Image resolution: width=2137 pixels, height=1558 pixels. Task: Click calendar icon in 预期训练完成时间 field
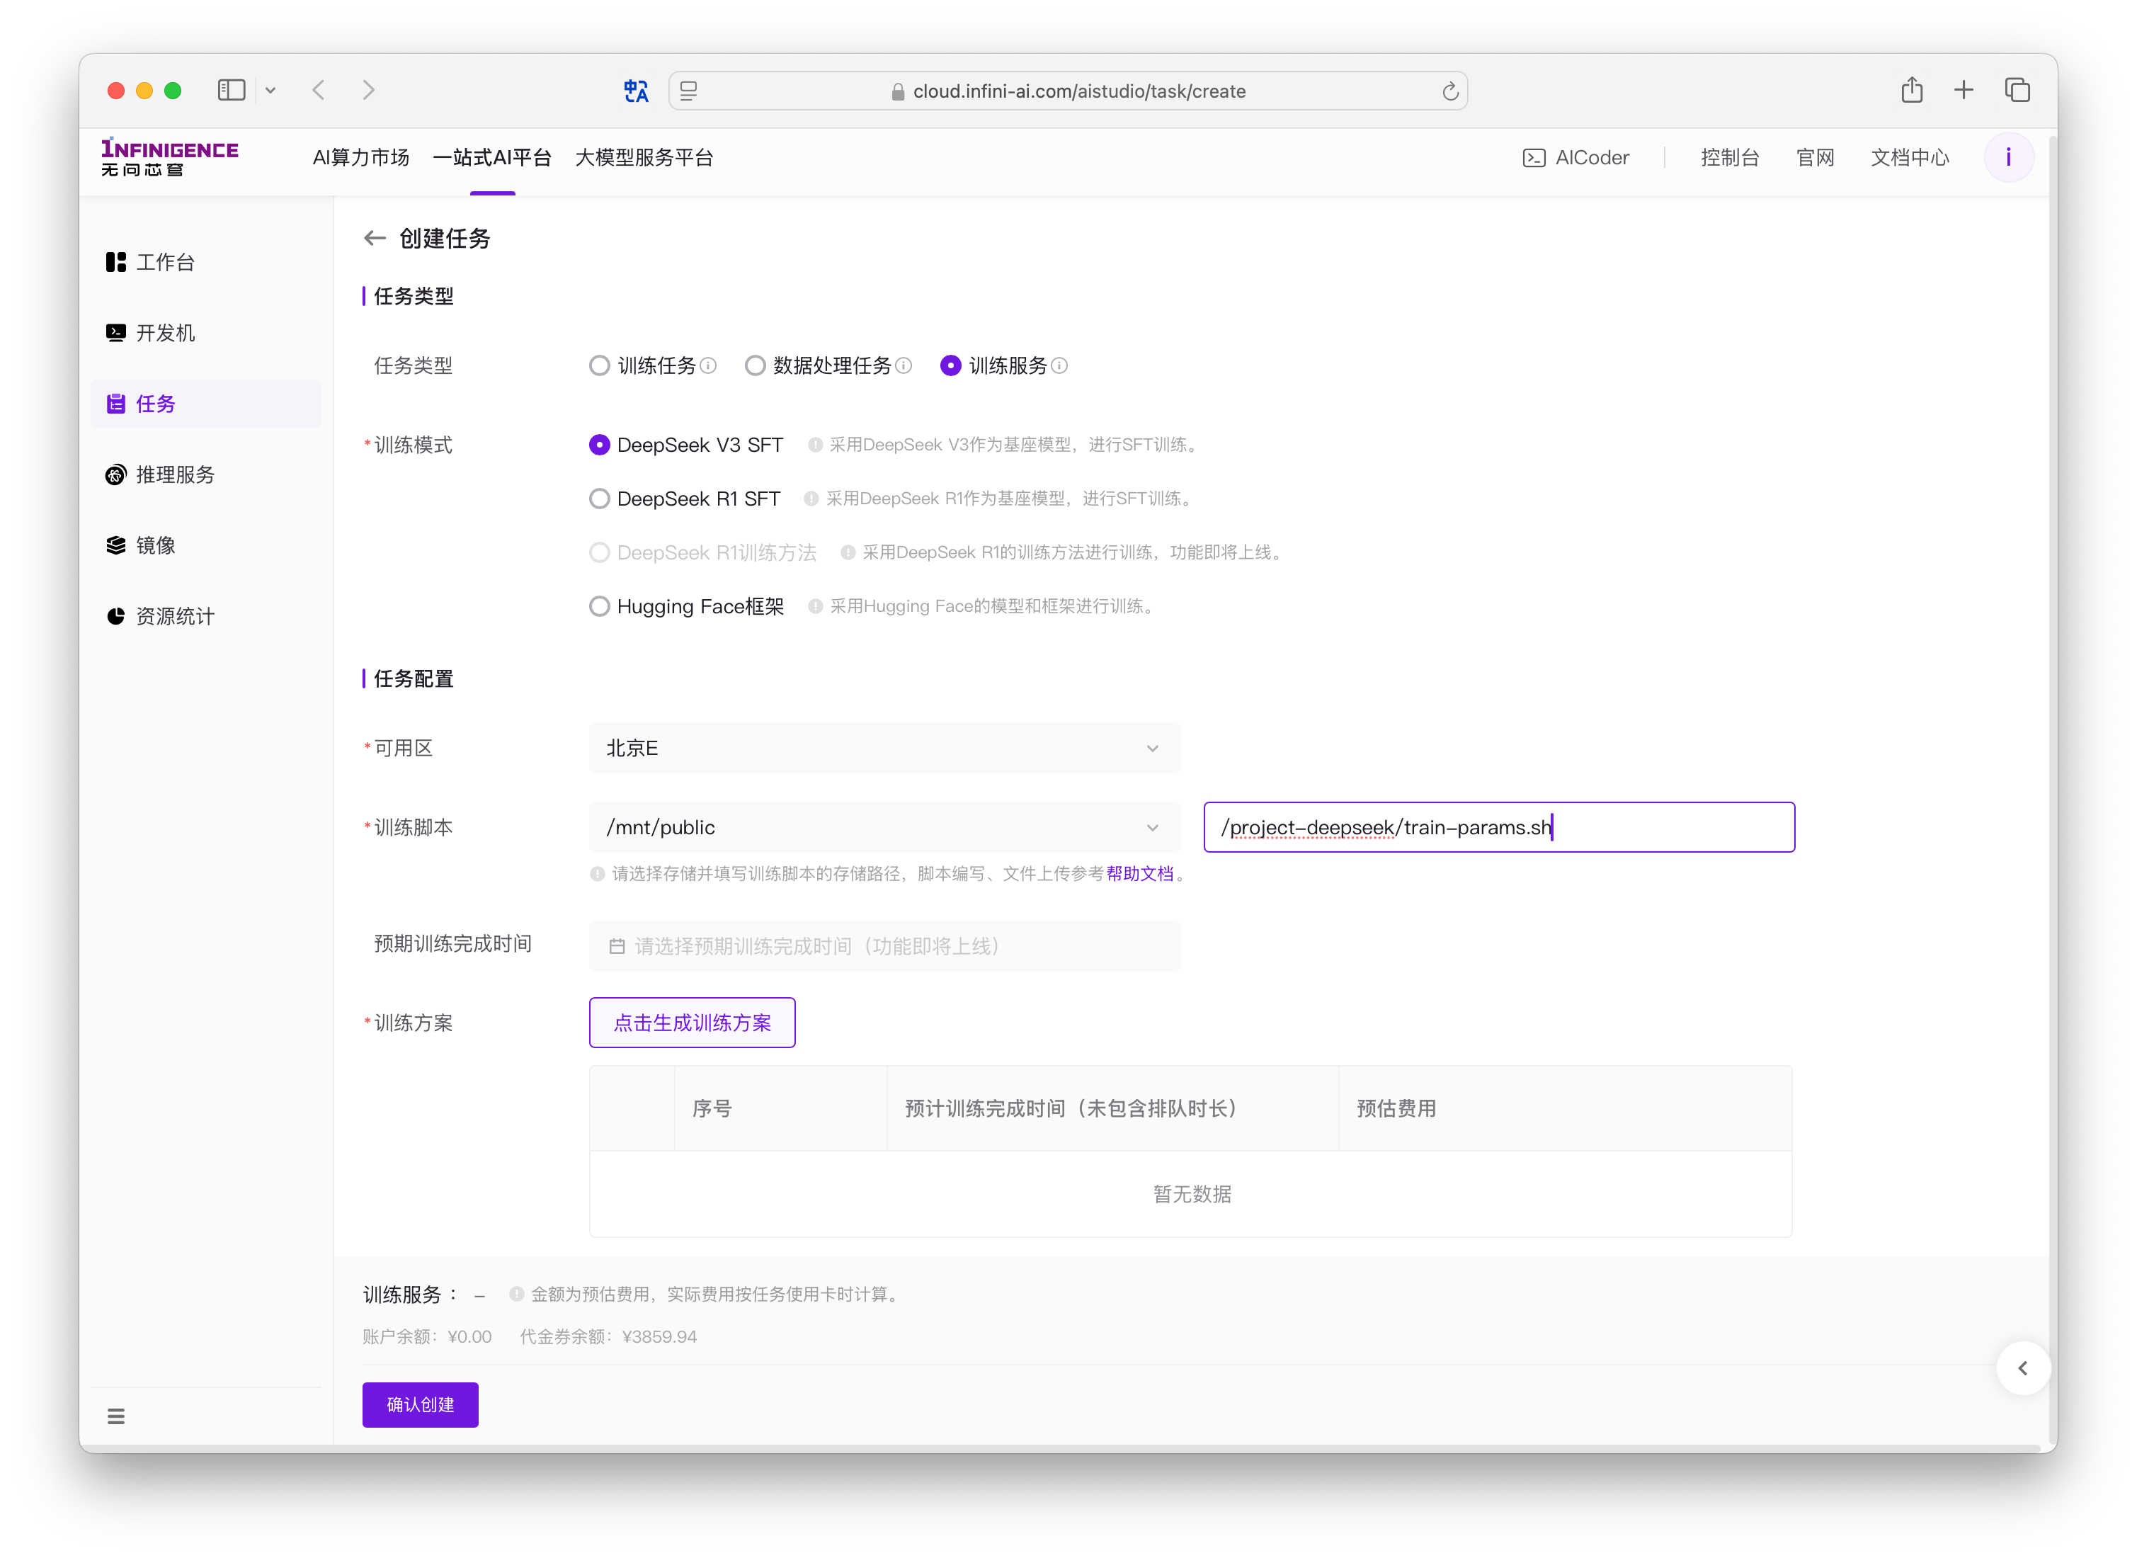[x=617, y=946]
